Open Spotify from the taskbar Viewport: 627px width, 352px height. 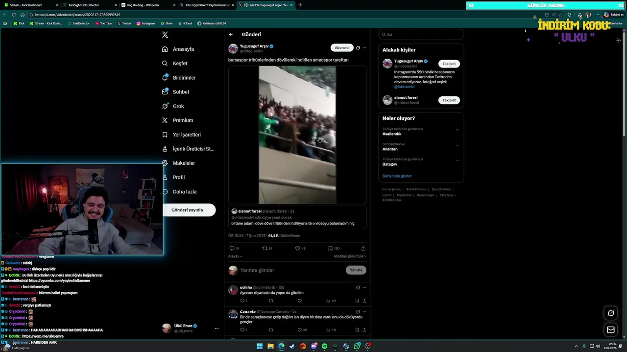pyautogui.click(x=324, y=346)
